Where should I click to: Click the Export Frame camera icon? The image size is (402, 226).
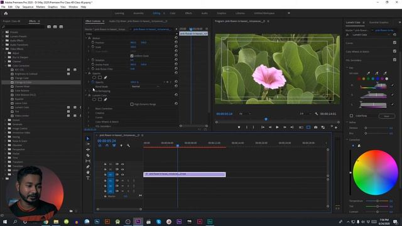(315, 127)
